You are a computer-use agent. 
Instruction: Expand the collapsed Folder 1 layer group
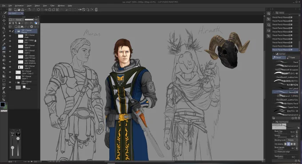pyautogui.click(x=16, y=82)
